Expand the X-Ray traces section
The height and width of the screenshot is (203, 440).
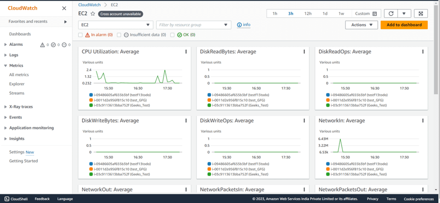[5, 107]
